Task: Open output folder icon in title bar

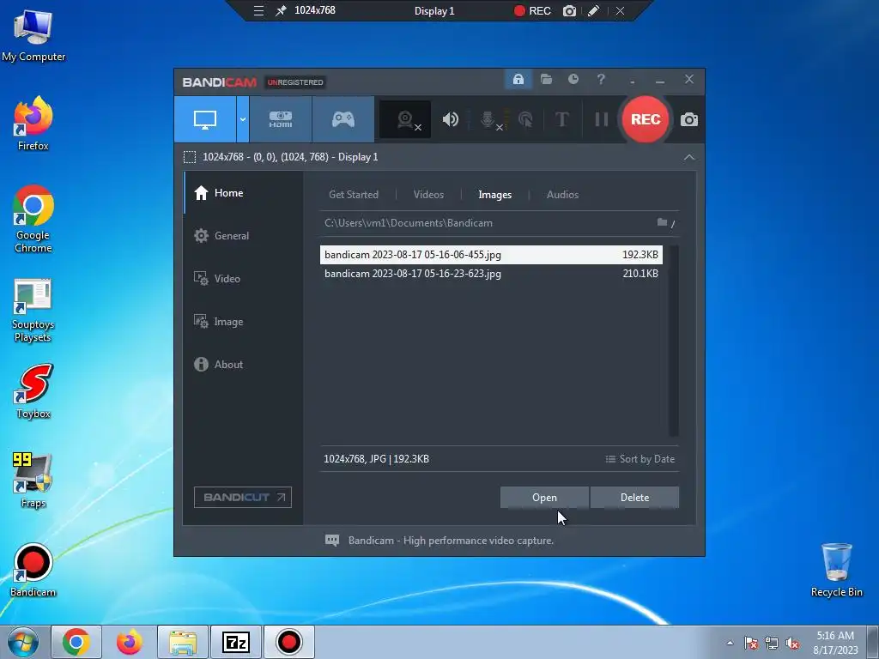Action: pos(546,80)
